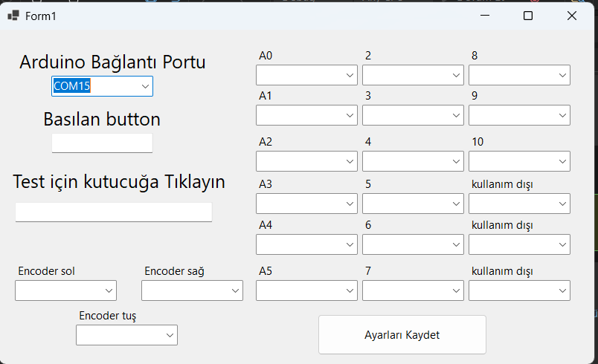
Task: Click the Arduino Bağlantı Portu label
Action: 112,62
